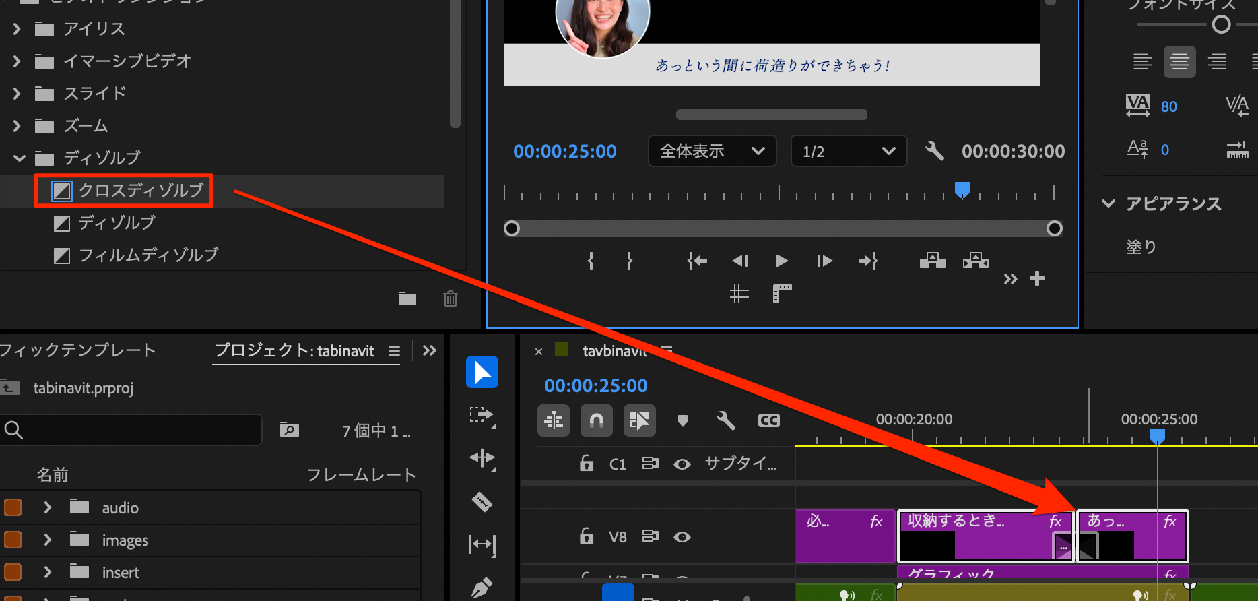Image resolution: width=1258 pixels, height=601 pixels.
Task: Toggle timeline snapping magnet icon
Action: click(596, 420)
